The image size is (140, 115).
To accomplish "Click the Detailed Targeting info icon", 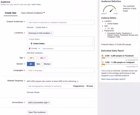I will [24, 81].
